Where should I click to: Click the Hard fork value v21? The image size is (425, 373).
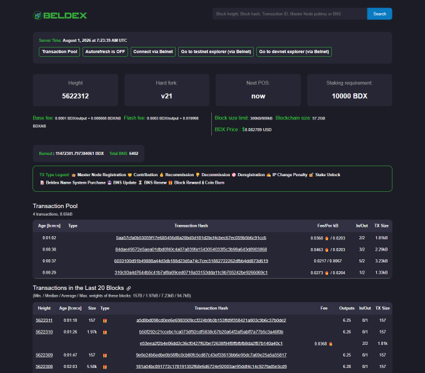tap(167, 96)
